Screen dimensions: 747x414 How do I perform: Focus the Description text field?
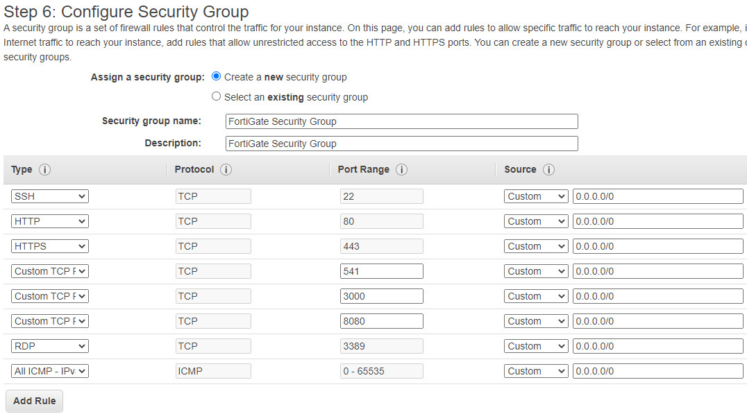401,144
